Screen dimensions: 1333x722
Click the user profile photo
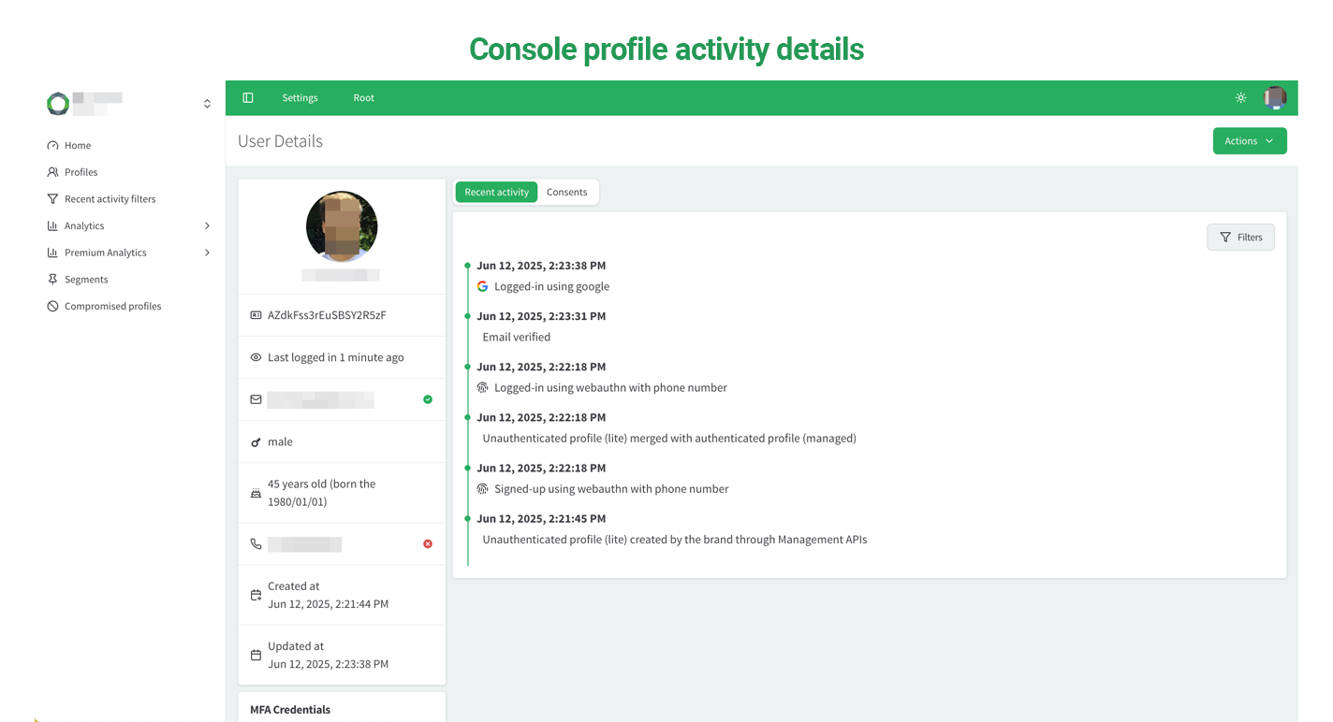(x=342, y=226)
